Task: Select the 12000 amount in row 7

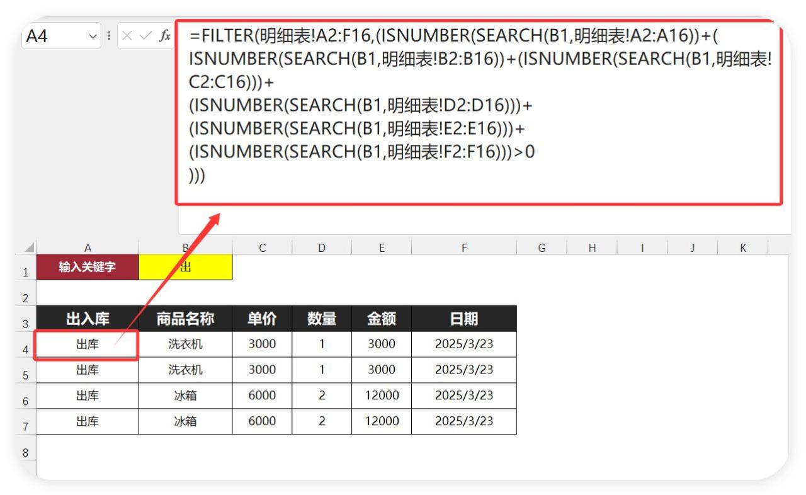Action: (x=382, y=422)
